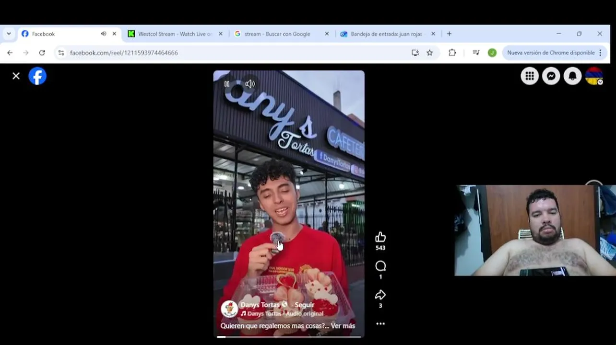Open the account profile avatar menu
The image size is (616, 345).
click(594, 76)
